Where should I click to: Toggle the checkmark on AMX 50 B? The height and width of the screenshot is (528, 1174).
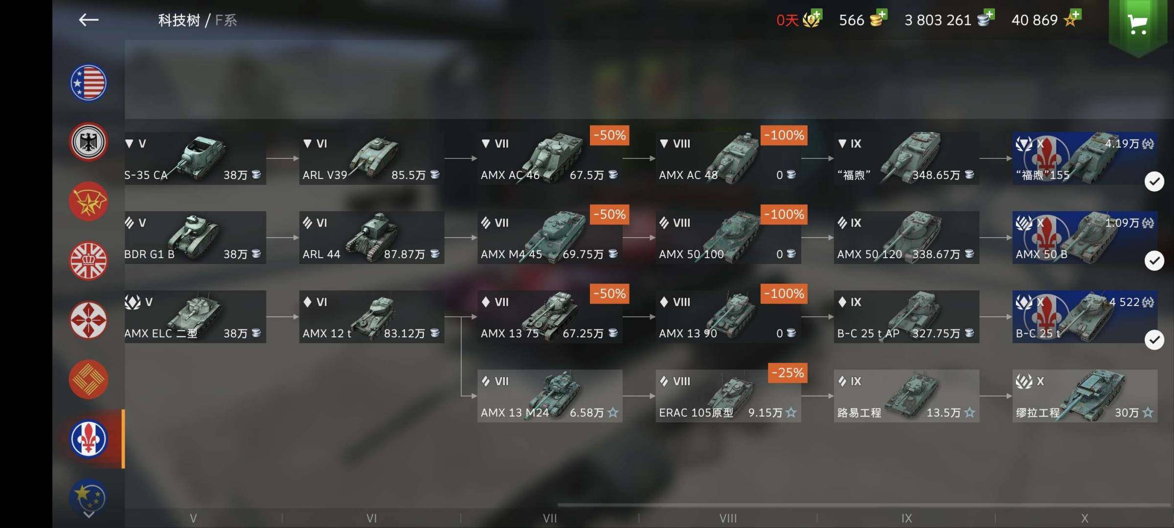click(1154, 261)
